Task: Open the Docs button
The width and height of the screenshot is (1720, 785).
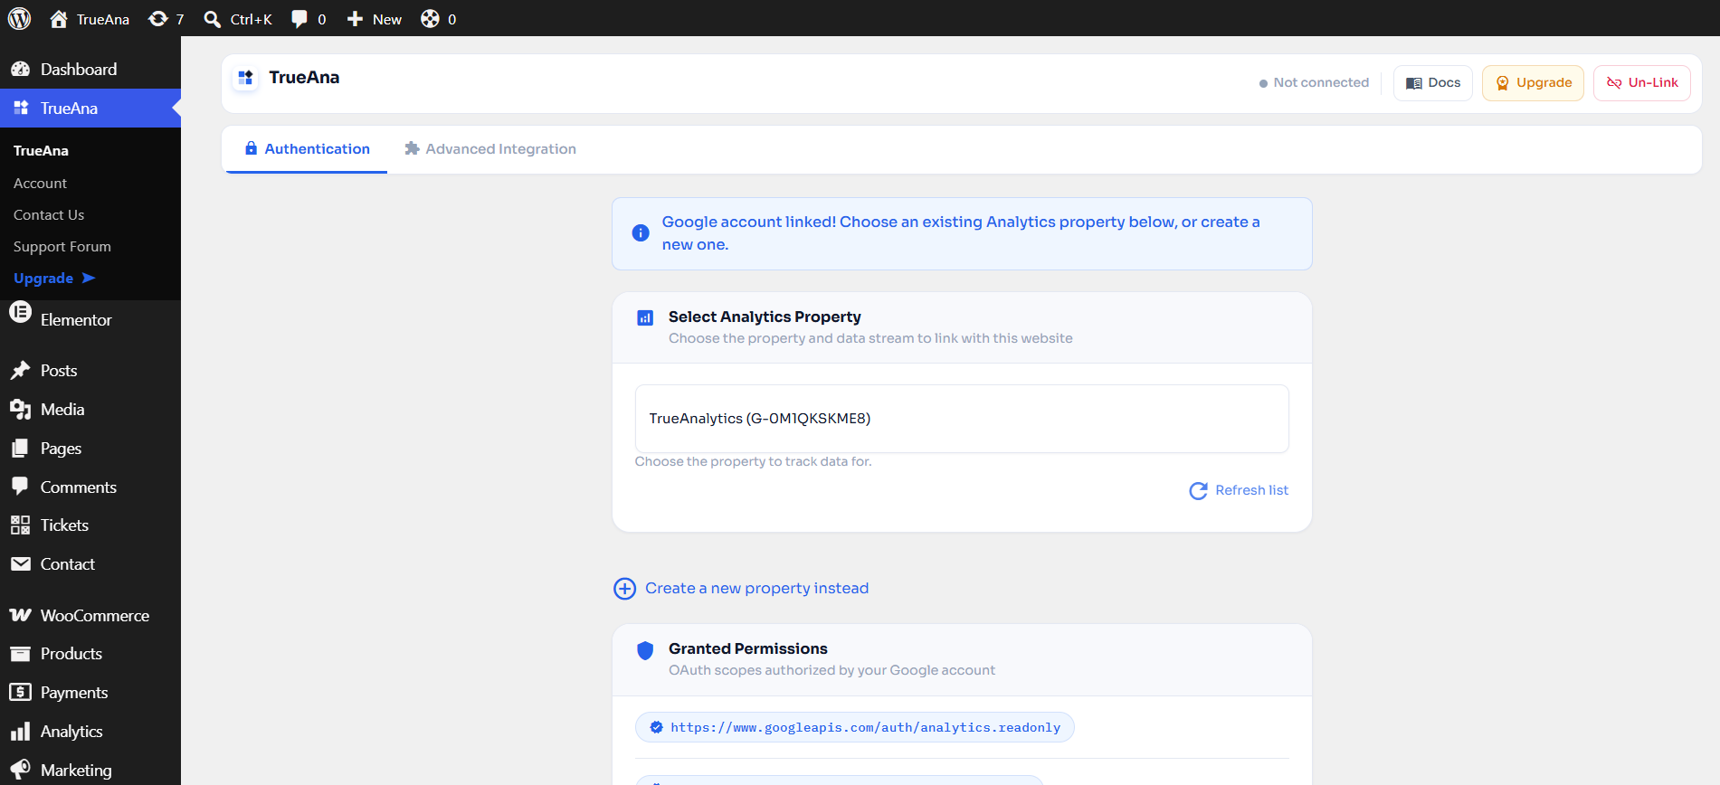Action: pos(1433,83)
